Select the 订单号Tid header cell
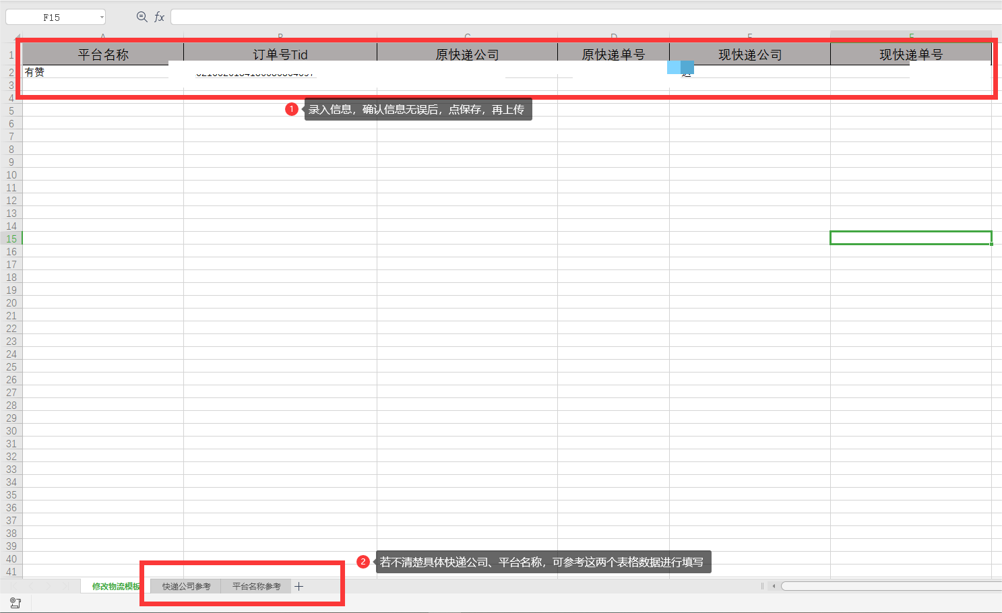This screenshot has width=1002, height=613. tap(280, 55)
